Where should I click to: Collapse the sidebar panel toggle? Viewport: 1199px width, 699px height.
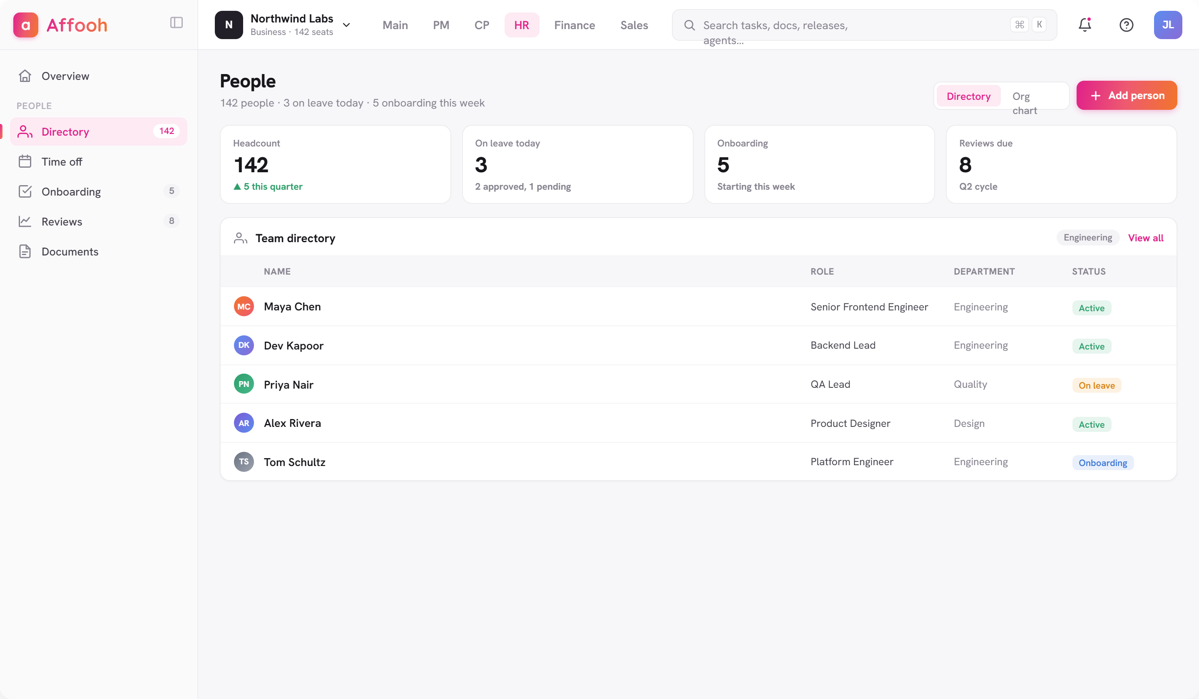[x=177, y=23]
